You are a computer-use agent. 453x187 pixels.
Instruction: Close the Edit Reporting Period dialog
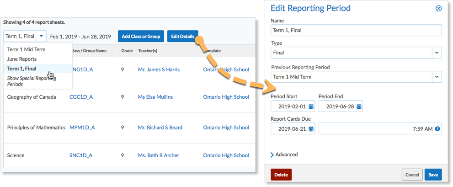pyautogui.click(x=438, y=8)
